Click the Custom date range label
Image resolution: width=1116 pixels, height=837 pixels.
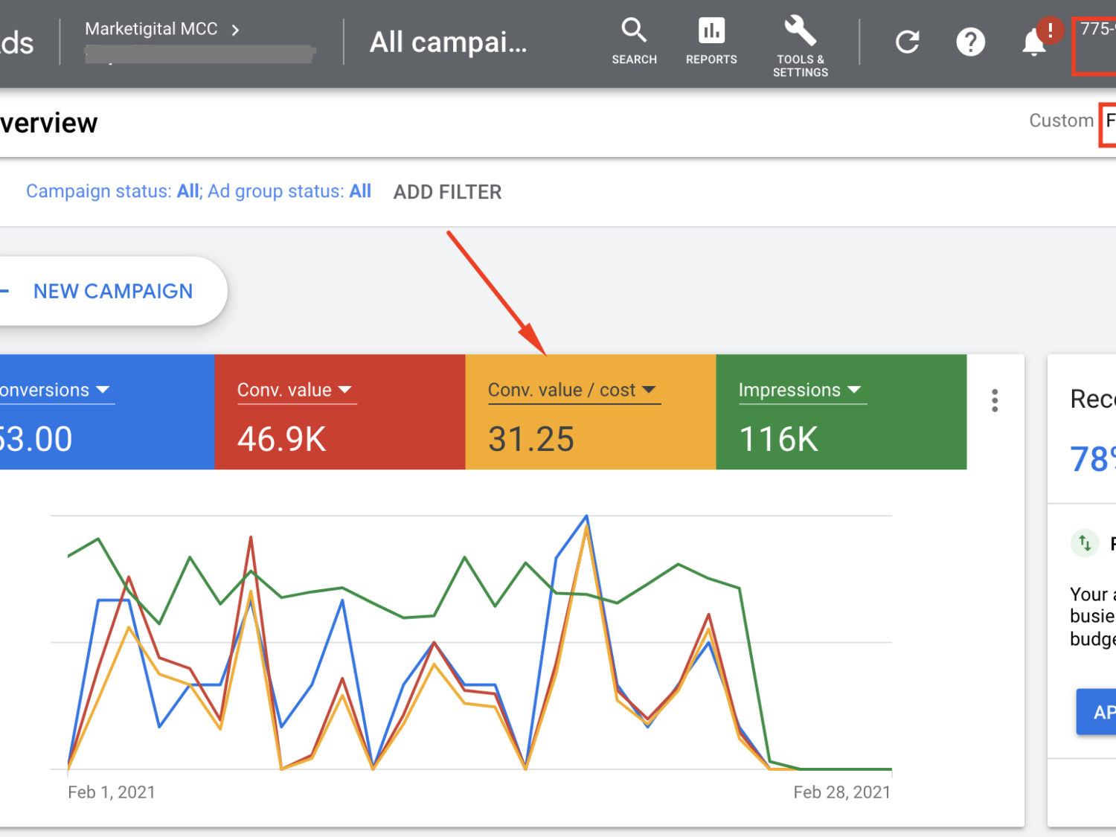click(x=1061, y=121)
